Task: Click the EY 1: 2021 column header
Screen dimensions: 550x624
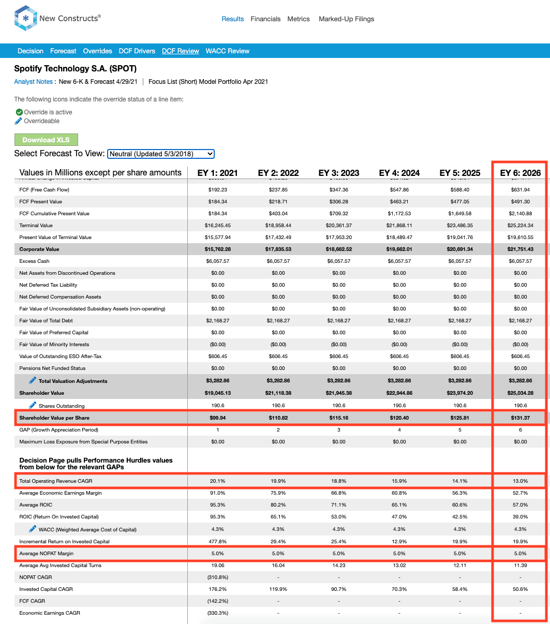Action: click(x=218, y=173)
